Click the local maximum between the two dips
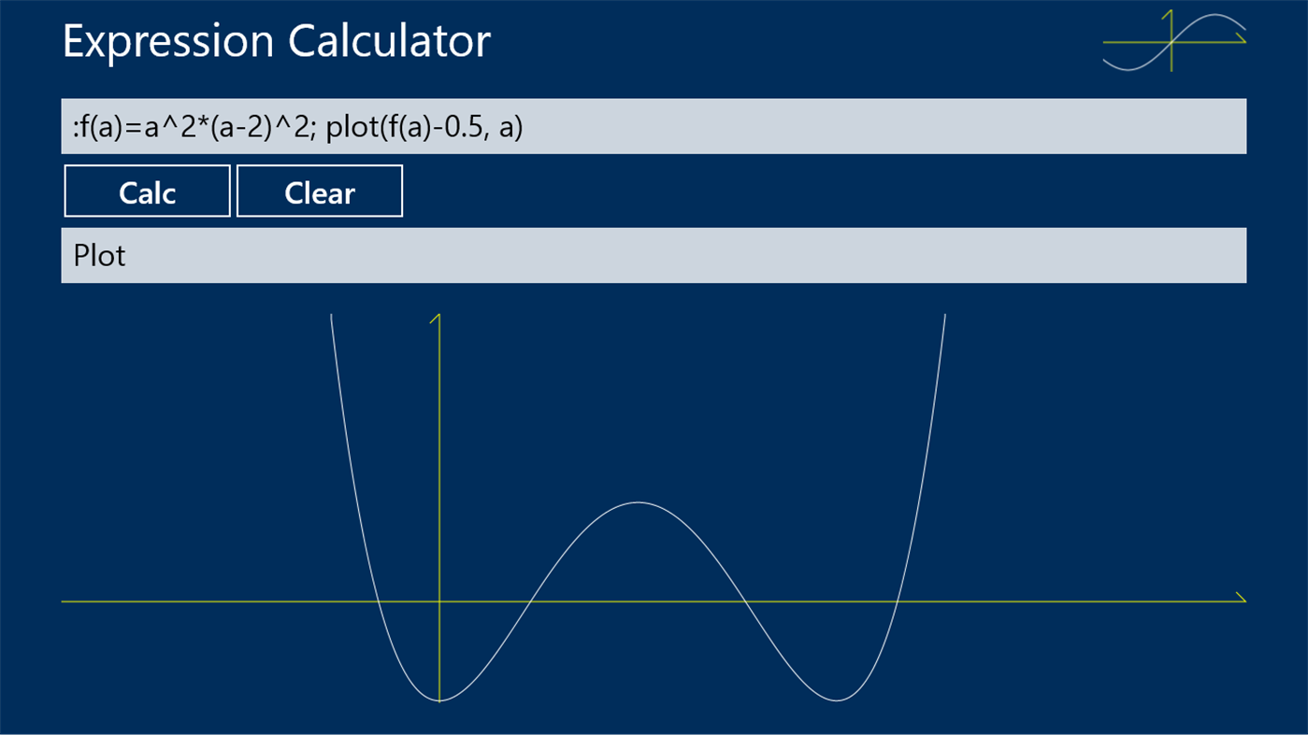Image resolution: width=1308 pixels, height=735 pixels. point(636,504)
